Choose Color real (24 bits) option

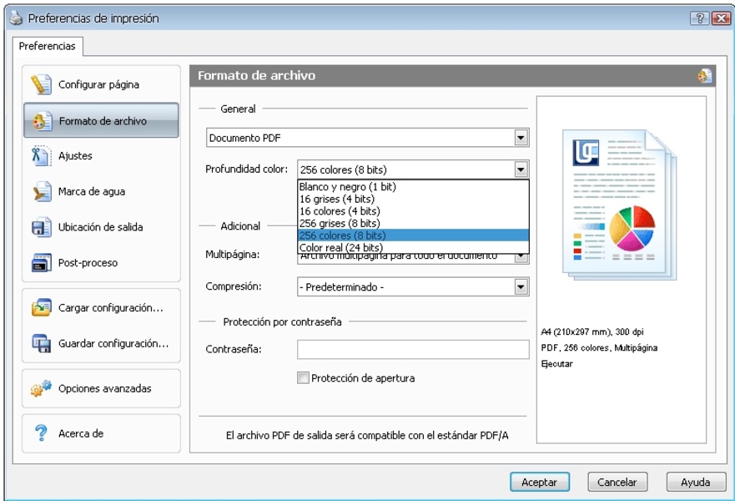click(x=340, y=247)
